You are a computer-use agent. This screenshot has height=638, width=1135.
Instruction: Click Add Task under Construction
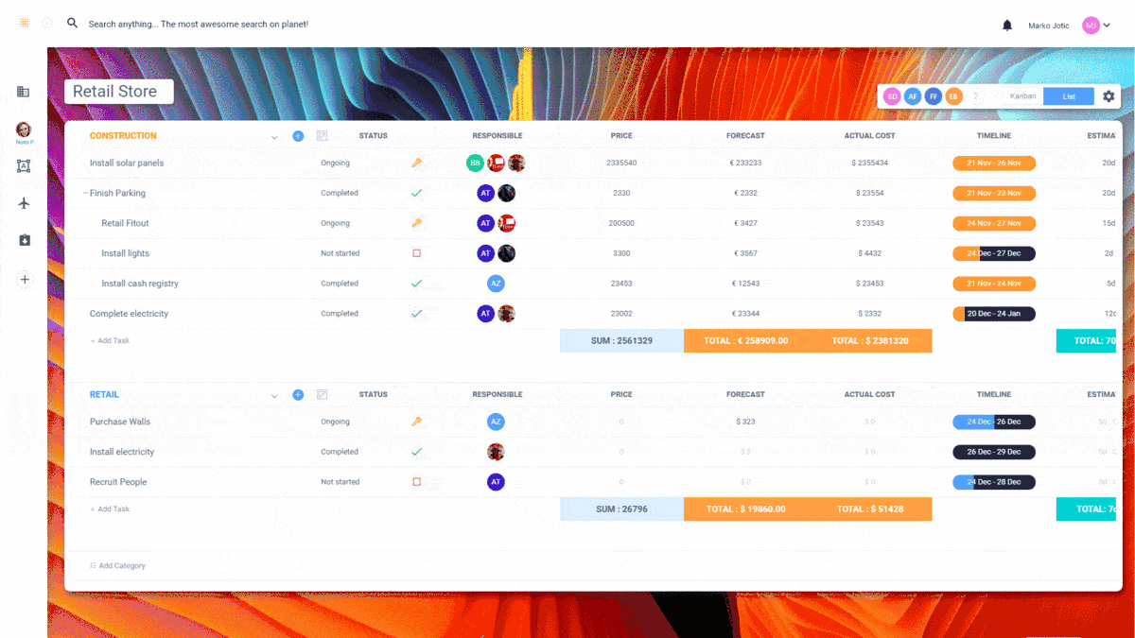click(x=111, y=340)
